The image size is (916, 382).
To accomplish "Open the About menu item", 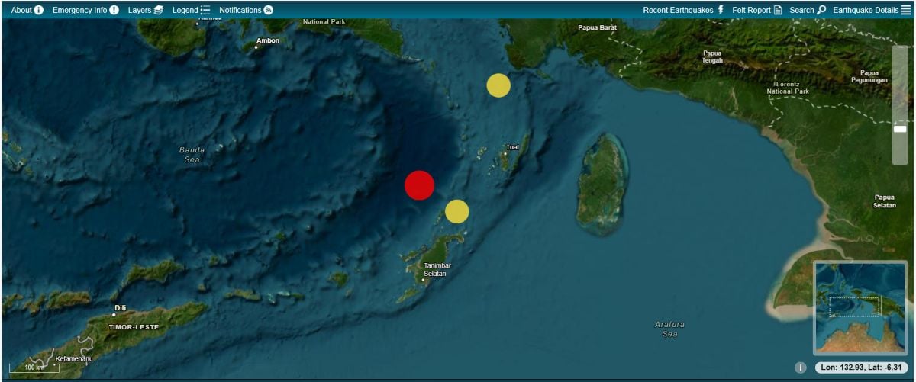I will [27, 10].
